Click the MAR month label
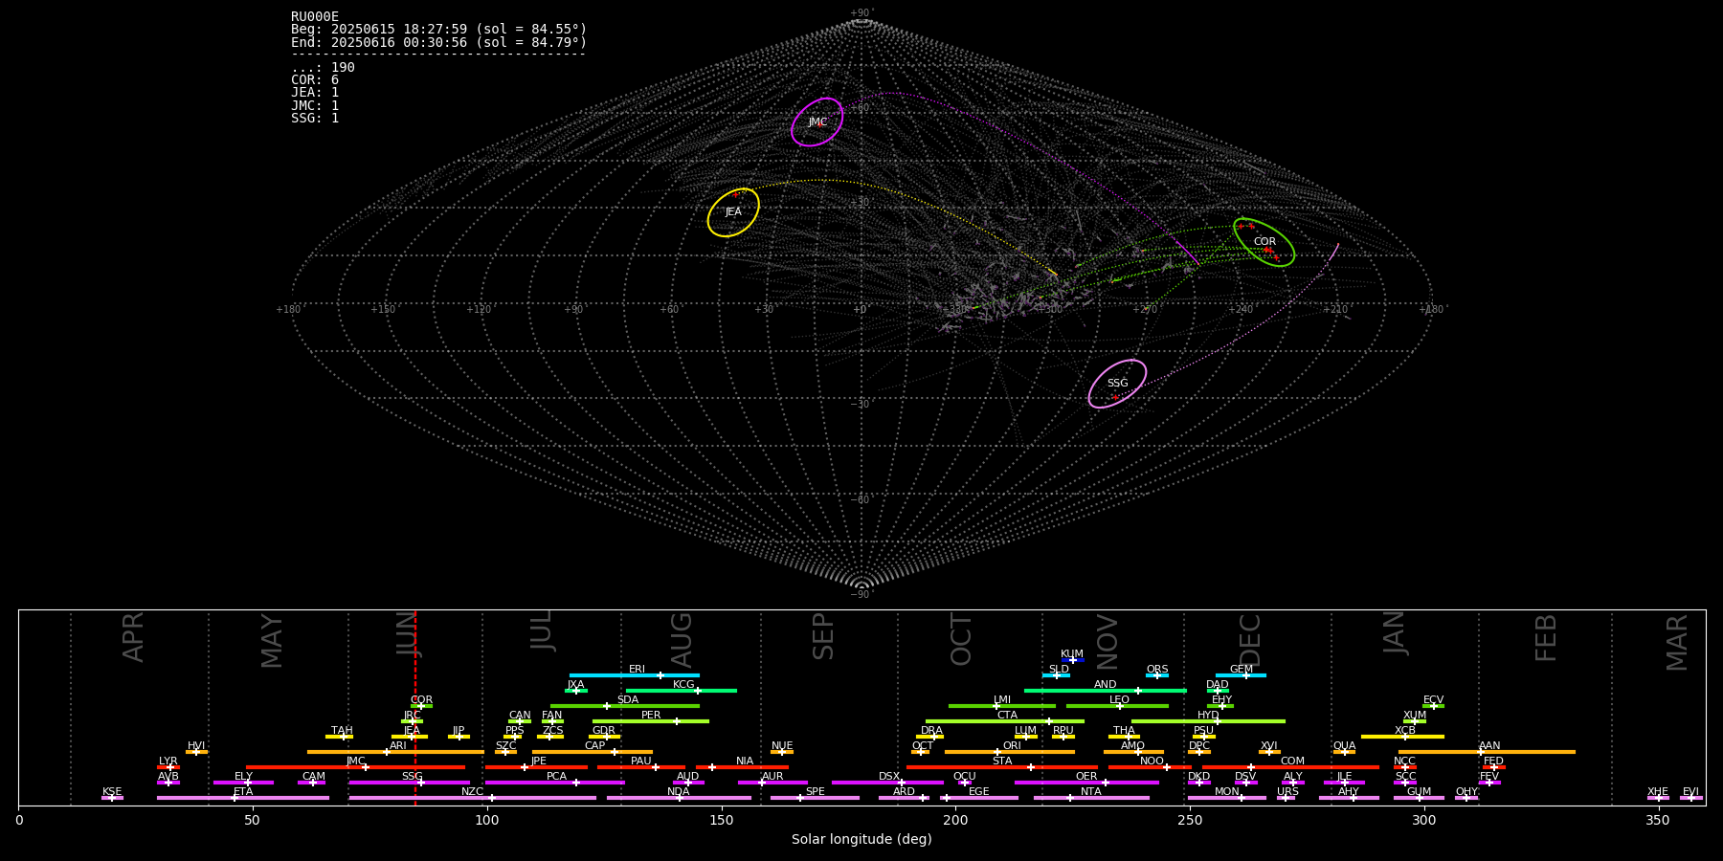Screen dimensions: 1723x861 (1677, 642)
